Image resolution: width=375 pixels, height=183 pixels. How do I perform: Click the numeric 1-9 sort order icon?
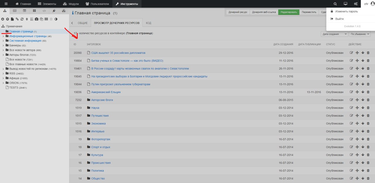coord(32,19)
